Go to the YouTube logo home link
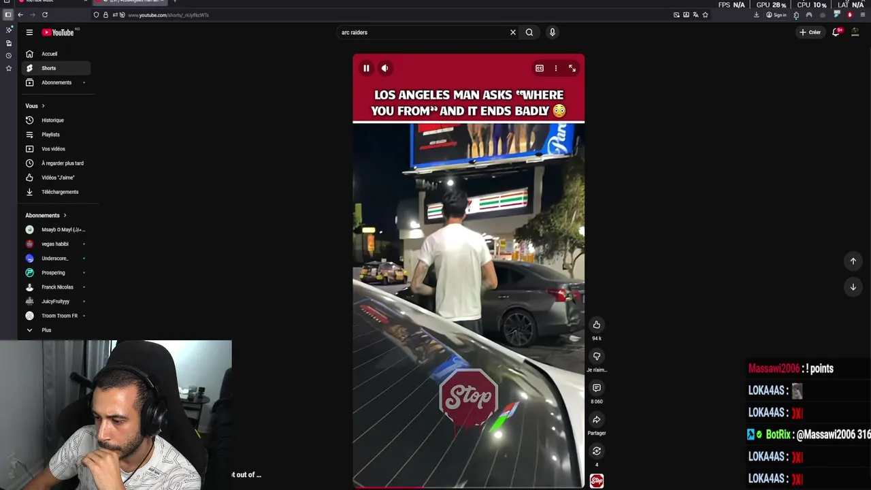The image size is (871, 490). (x=59, y=32)
